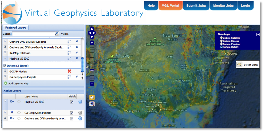Zoom in with the plus button on the map

click(92, 43)
